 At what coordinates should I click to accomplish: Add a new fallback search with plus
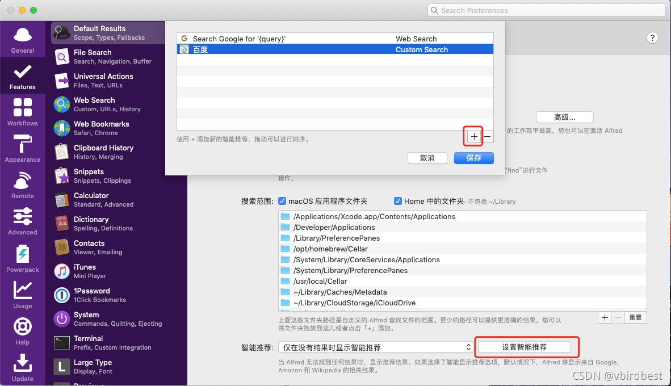point(473,136)
